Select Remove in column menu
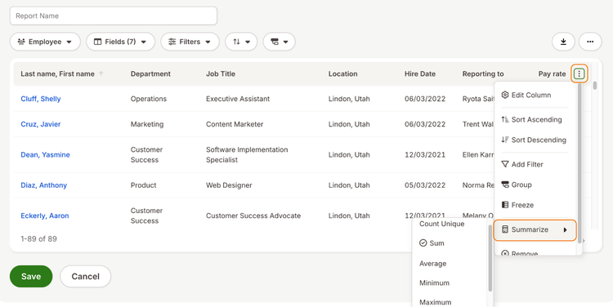 [524, 253]
